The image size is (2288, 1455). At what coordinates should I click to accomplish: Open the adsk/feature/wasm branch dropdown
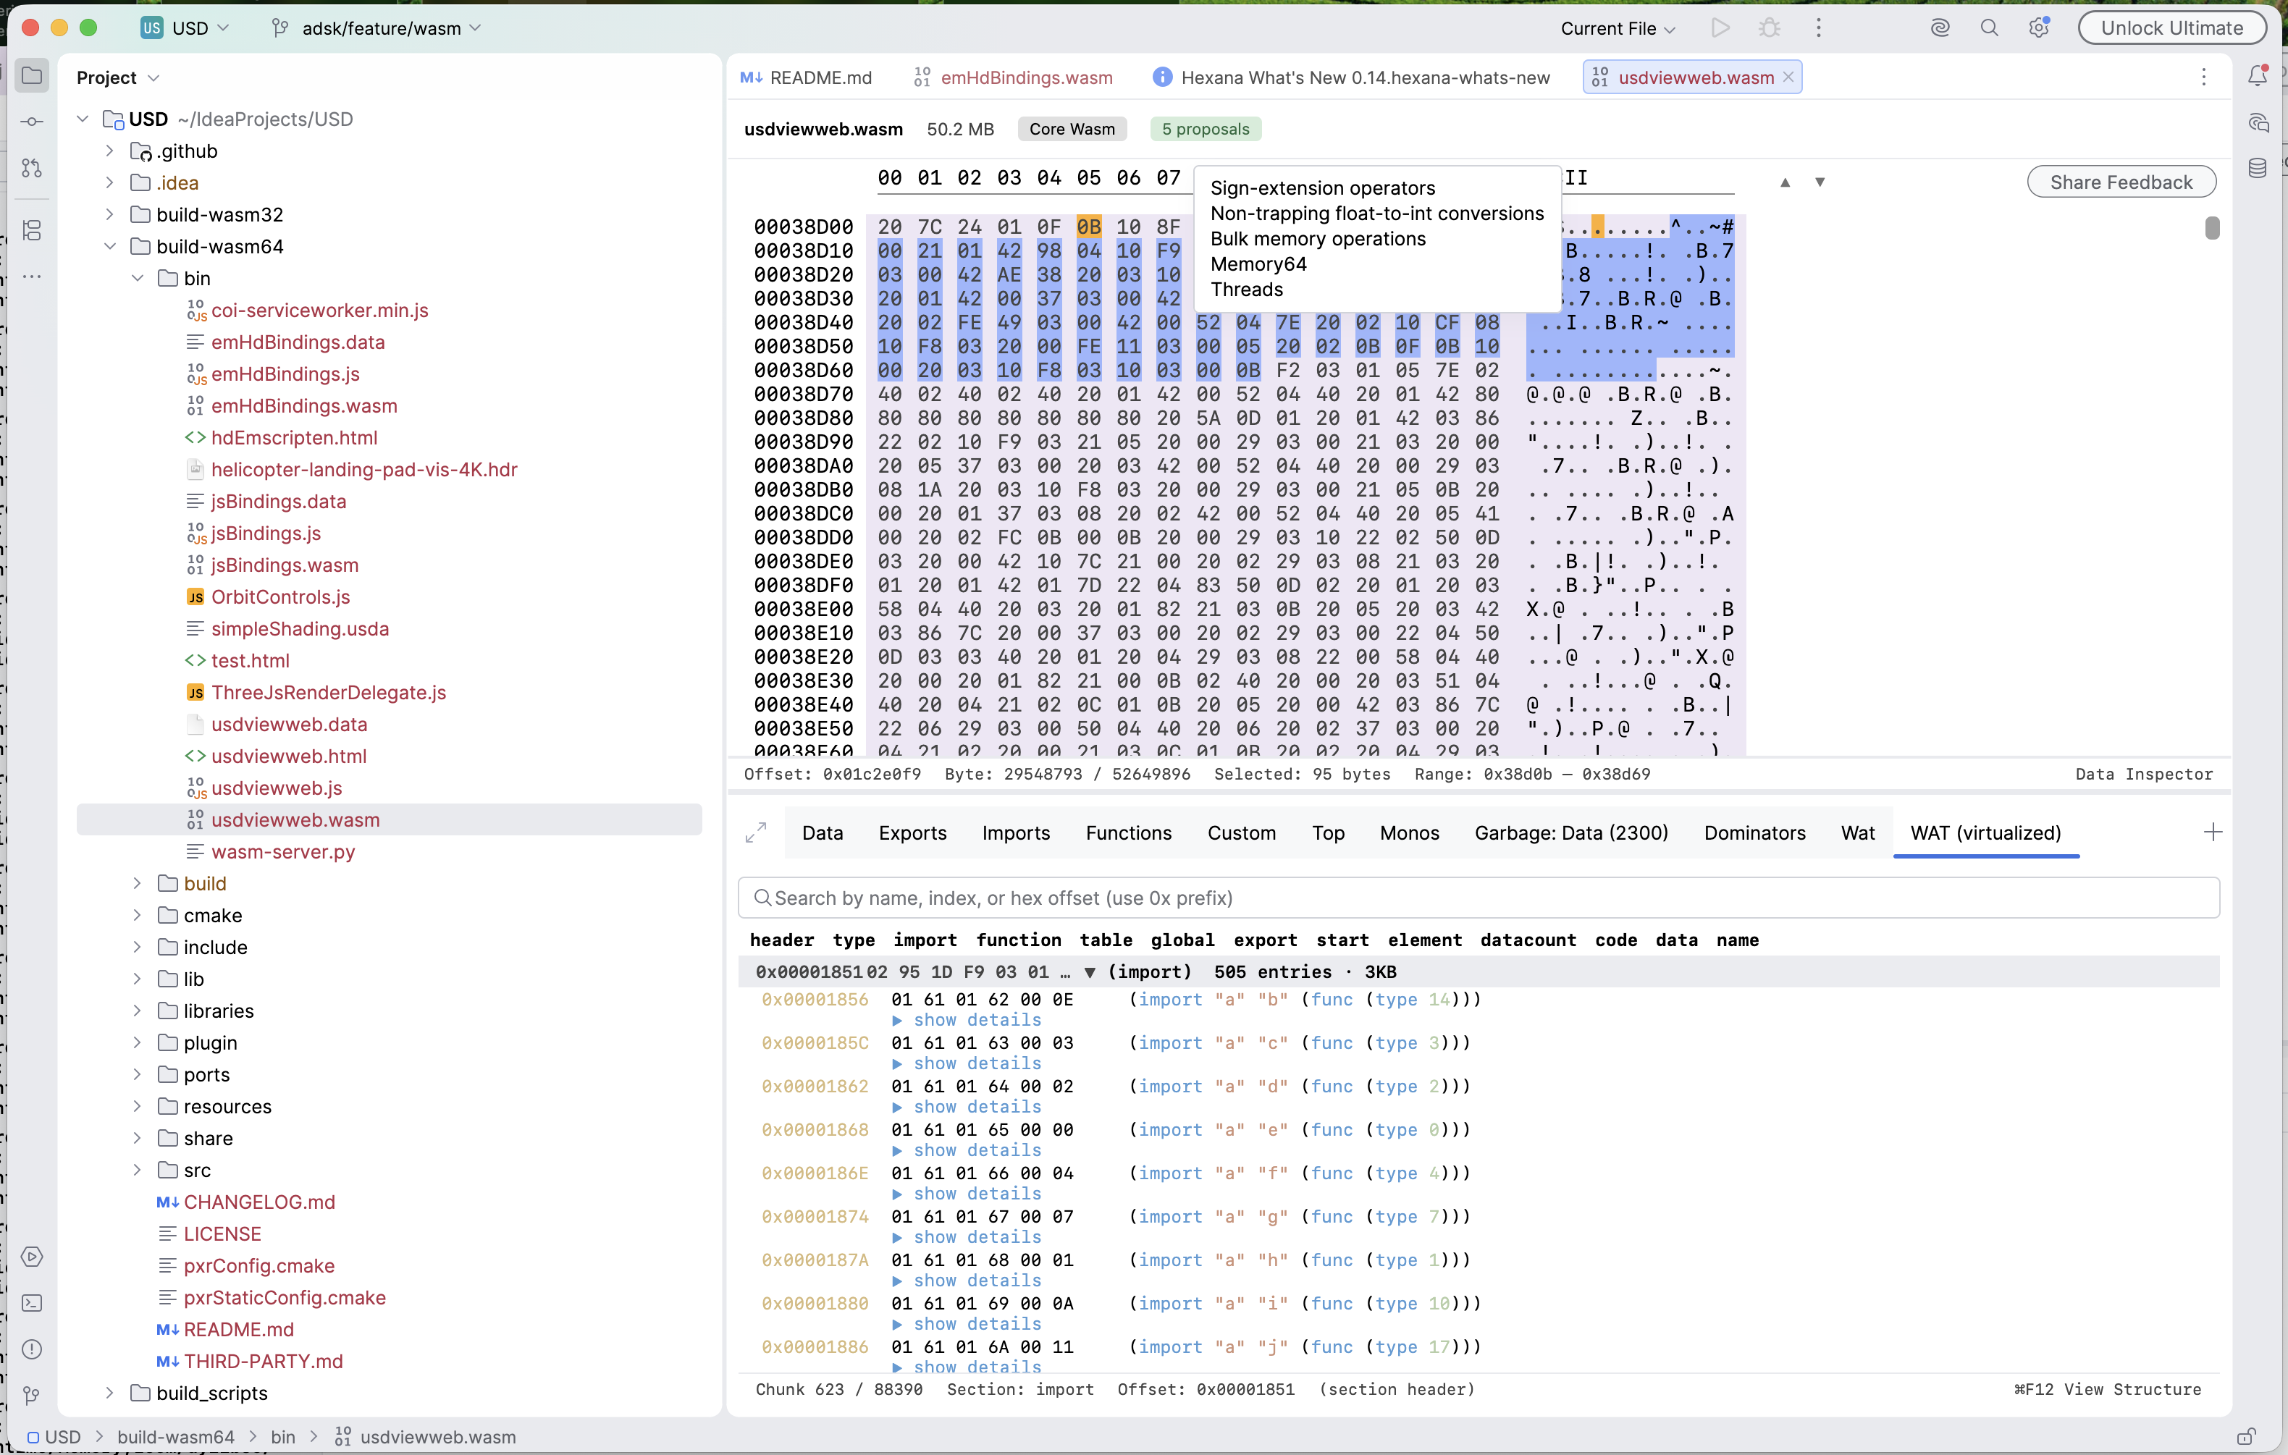point(377,28)
